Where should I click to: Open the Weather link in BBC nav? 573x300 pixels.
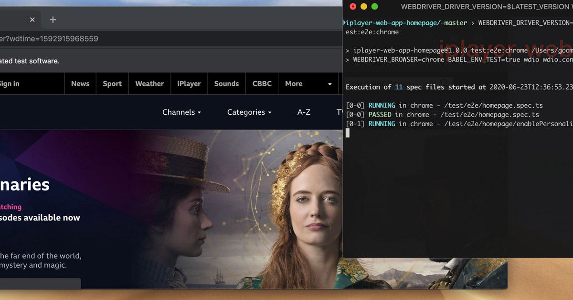(149, 84)
